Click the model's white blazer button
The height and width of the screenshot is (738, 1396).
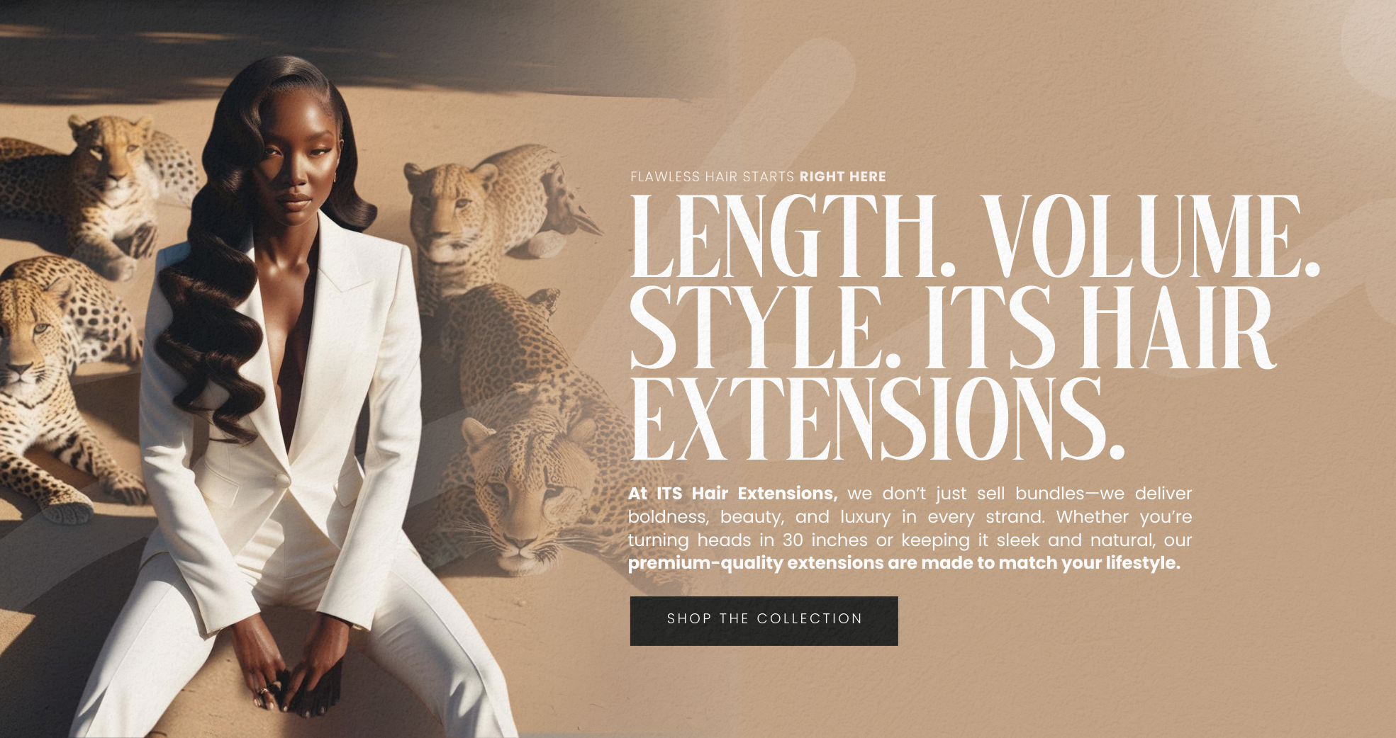click(283, 479)
